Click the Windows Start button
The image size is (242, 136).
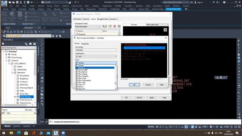point(3,133)
